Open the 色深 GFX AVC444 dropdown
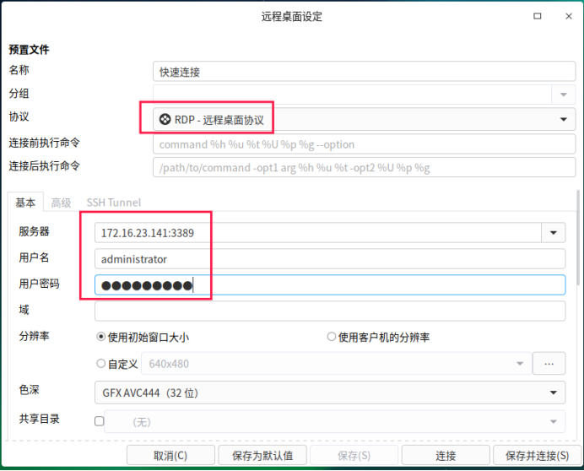 (330, 392)
